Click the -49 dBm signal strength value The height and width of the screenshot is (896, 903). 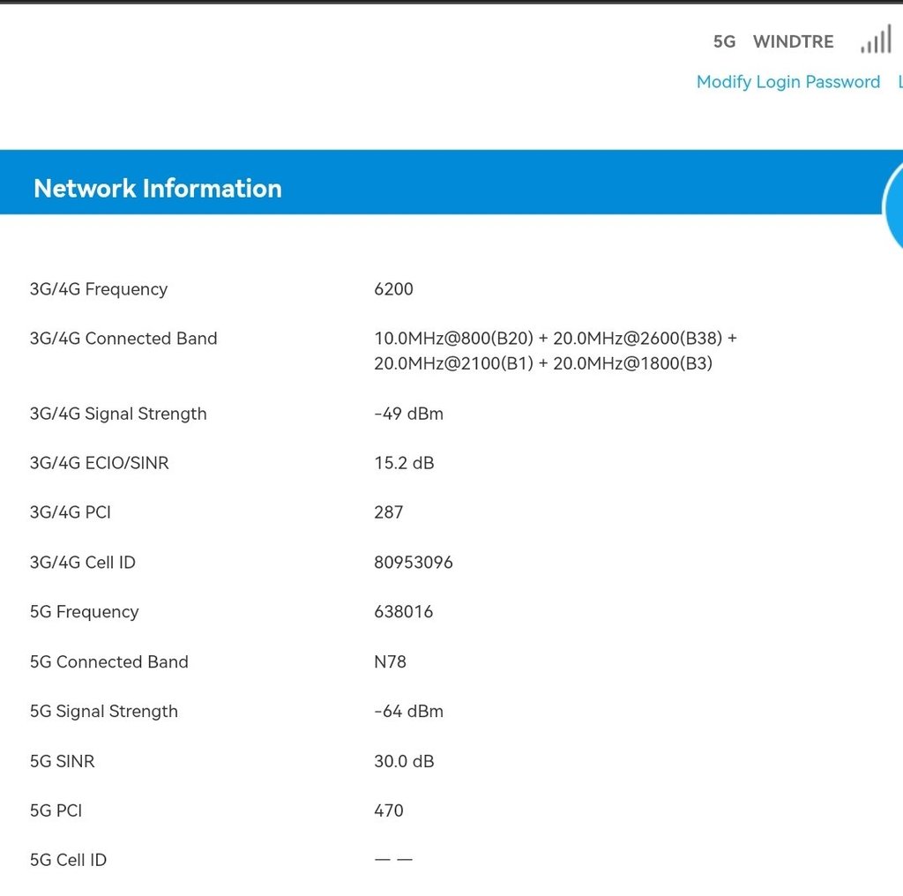pos(408,414)
